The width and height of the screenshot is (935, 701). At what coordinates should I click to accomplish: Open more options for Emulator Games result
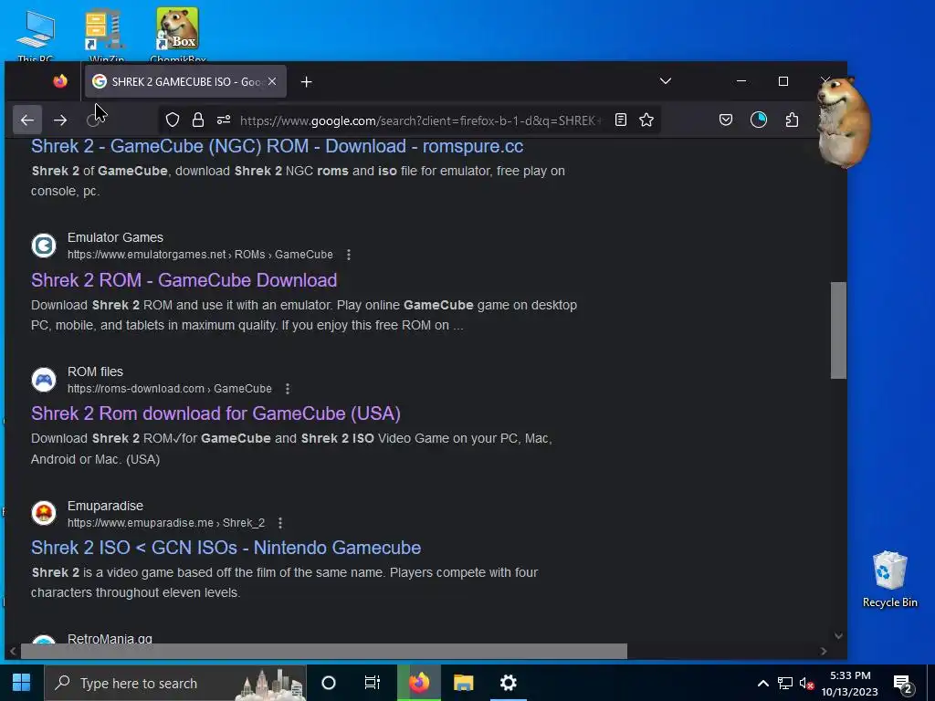(349, 255)
